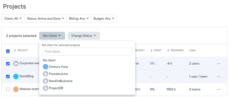This screenshot has width=229, height=97.
Task: Expand Status: Active and Done filter
Action: [46, 19]
